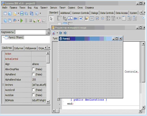Select the TRadioButton component icon
The width and height of the screenshot is (147, 116).
(103, 18)
